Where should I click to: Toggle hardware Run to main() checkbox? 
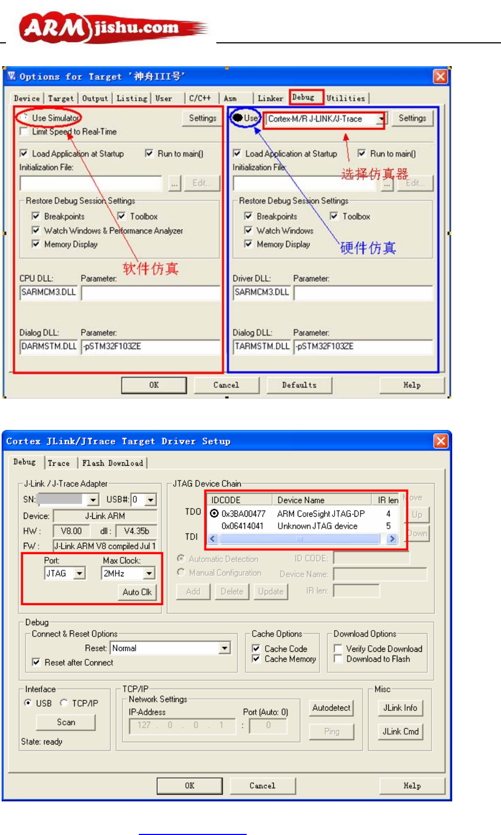362,153
